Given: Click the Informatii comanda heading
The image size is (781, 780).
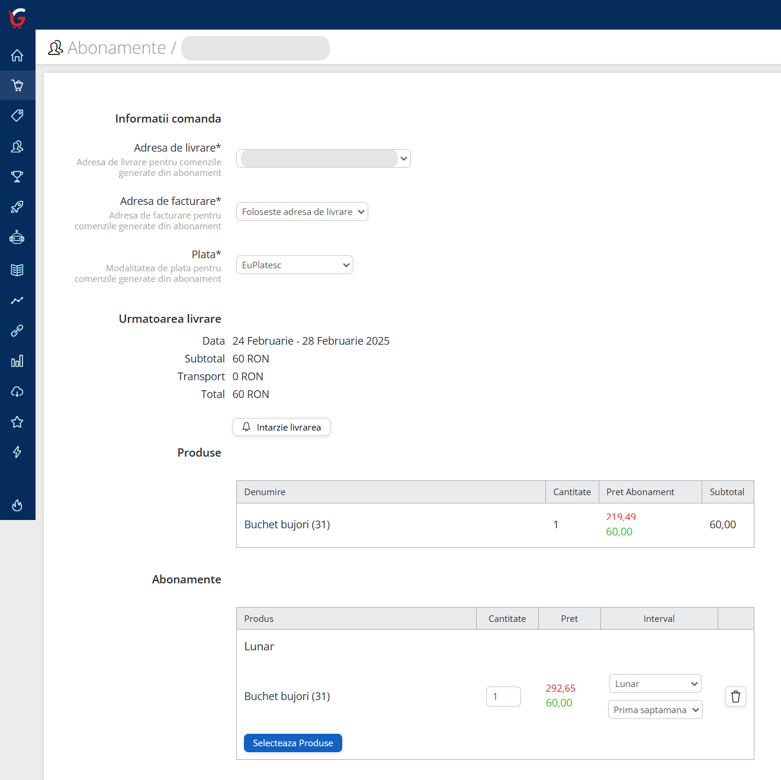Looking at the screenshot, I should [168, 118].
